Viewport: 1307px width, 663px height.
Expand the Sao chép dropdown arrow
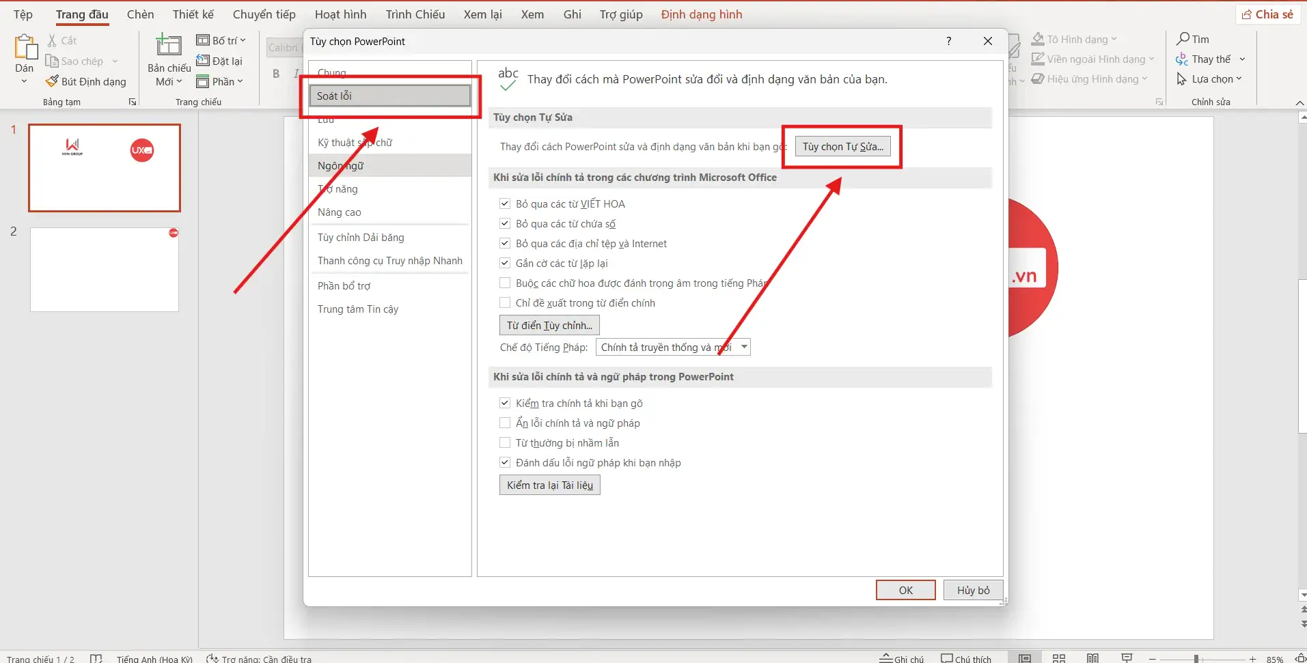pyautogui.click(x=115, y=61)
